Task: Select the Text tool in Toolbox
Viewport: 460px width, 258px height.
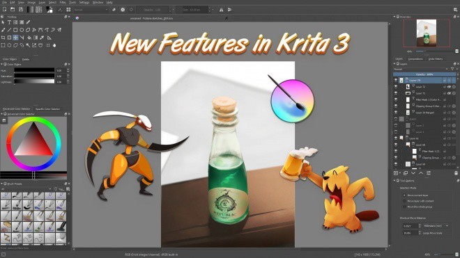Action: (9, 22)
